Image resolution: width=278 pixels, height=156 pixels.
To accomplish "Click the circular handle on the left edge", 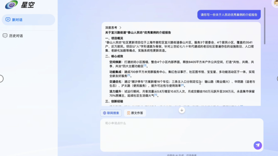I will coord(1,78).
